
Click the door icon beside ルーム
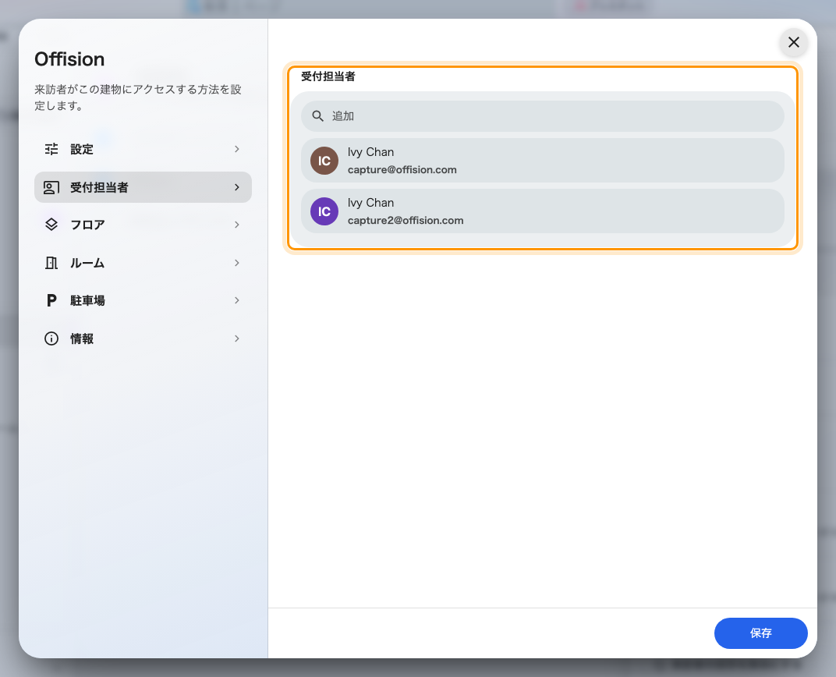pos(51,263)
